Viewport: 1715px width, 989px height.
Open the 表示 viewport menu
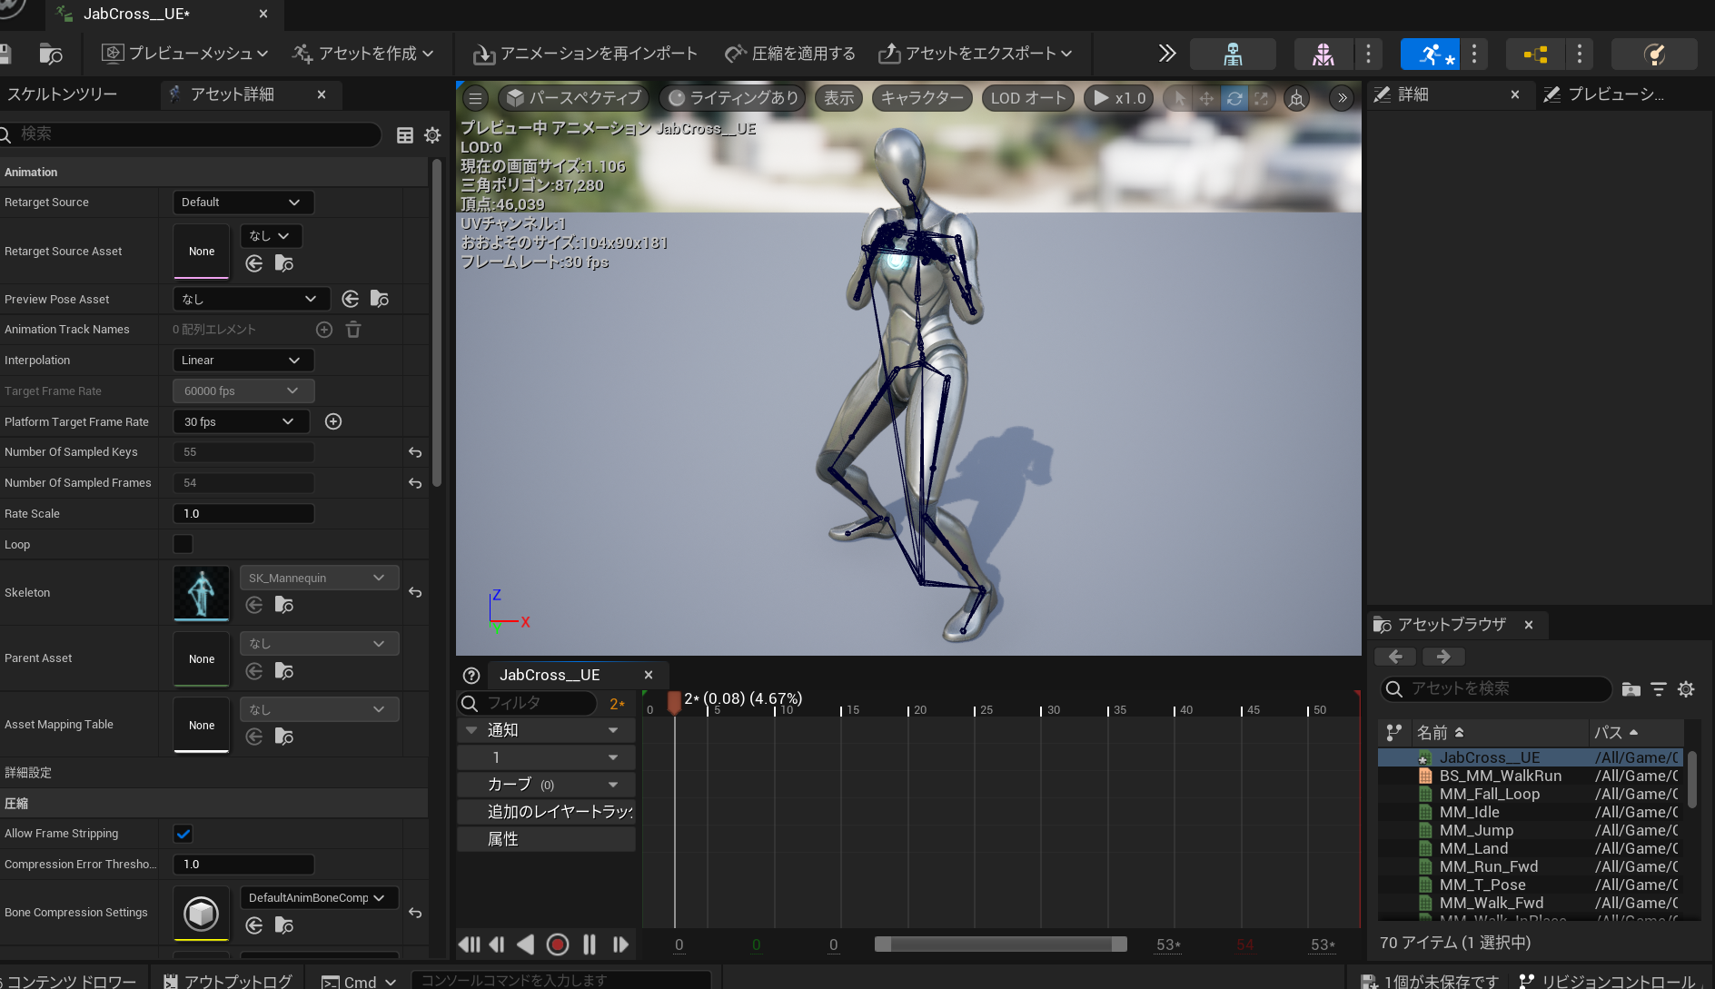(838, 98)
